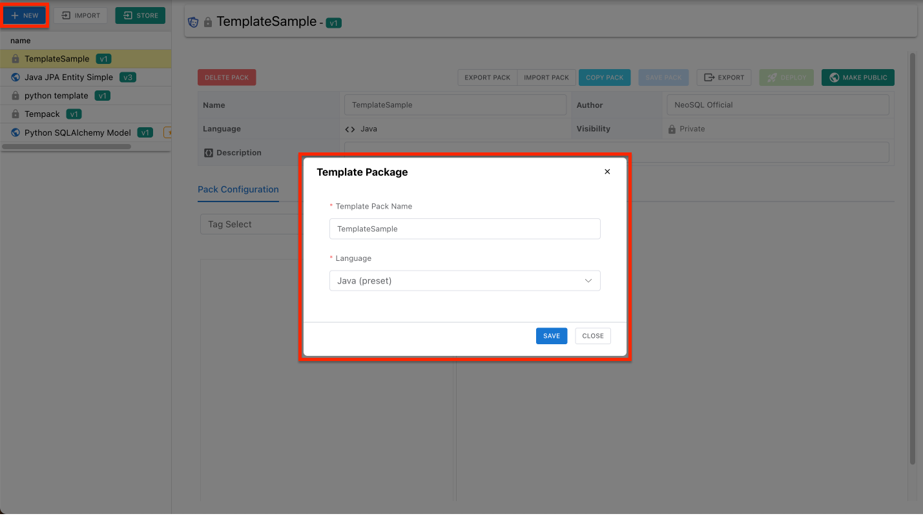923x516 pixels.
Task: Click lock icon beside Tempack
Action: [16, 114]
